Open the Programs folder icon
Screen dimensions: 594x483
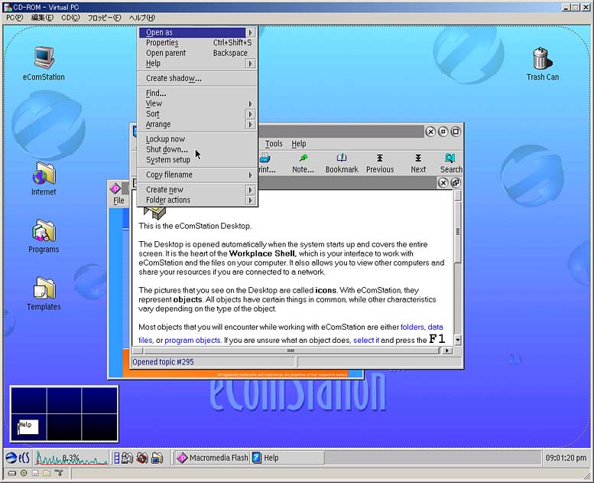tap(44, 230)
